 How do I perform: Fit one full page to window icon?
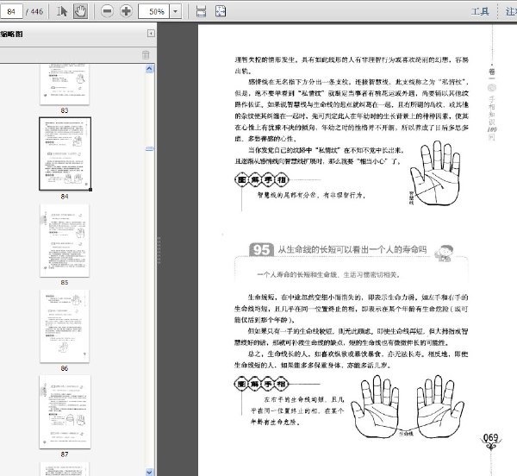221,11
